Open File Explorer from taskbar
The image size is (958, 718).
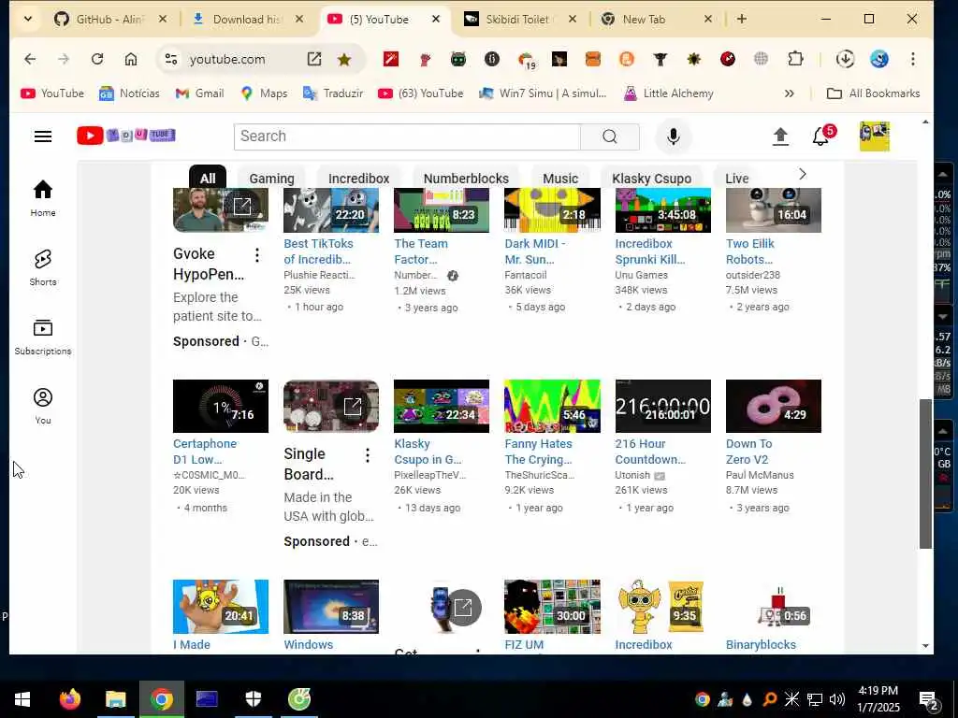[115, 699]
